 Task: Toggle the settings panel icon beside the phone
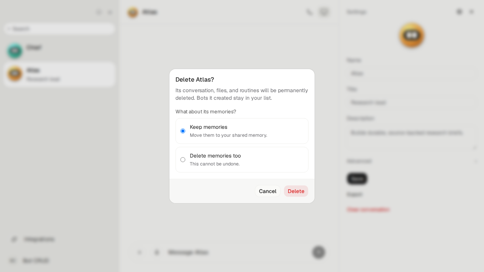point(324,12)
